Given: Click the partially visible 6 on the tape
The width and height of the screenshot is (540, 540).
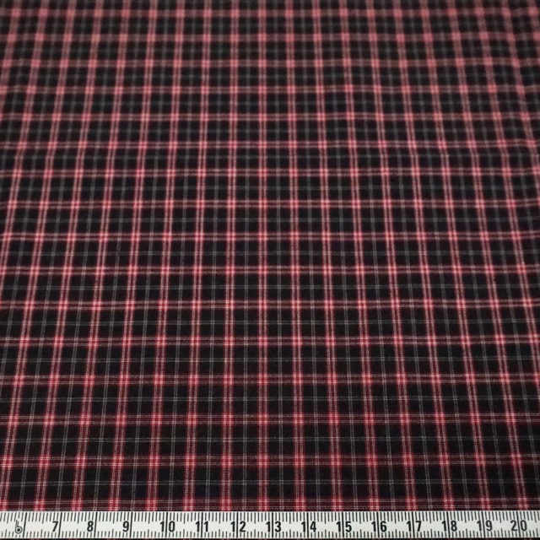Looking at the screenshot, I should [18, 526].
